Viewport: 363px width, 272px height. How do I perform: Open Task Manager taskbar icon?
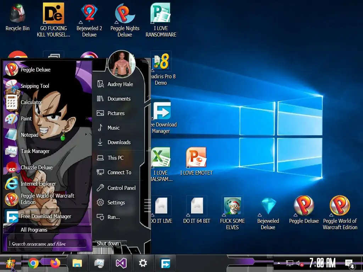pos(99,263)
